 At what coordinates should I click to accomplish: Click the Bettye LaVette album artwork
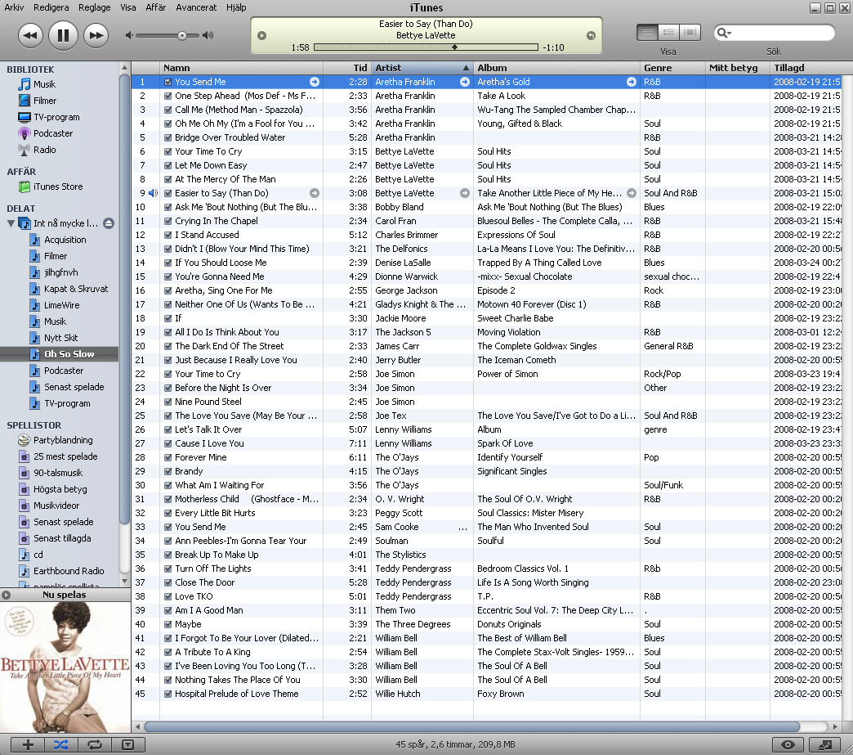[65, 667]
